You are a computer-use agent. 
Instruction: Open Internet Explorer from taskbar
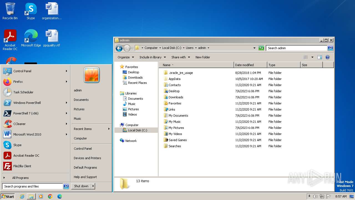point(22,196)
